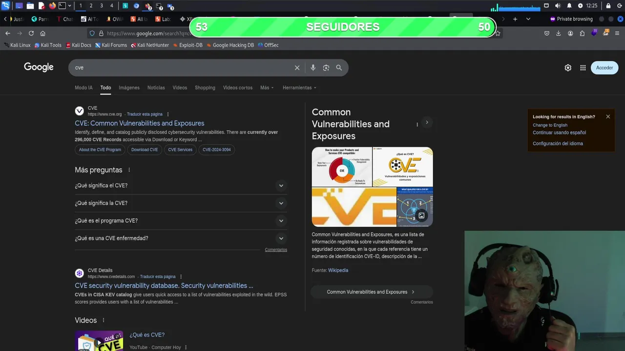Open a new browser tab
The image size is (625, 351).
515,19
